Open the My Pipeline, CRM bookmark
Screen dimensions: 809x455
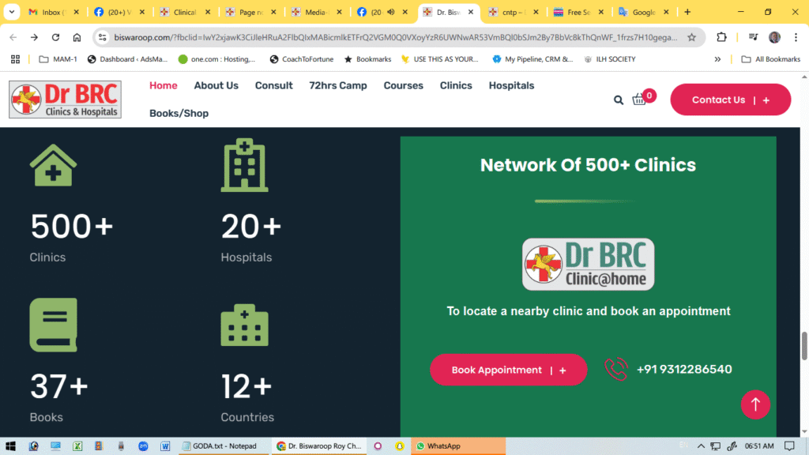coord(532,59)
